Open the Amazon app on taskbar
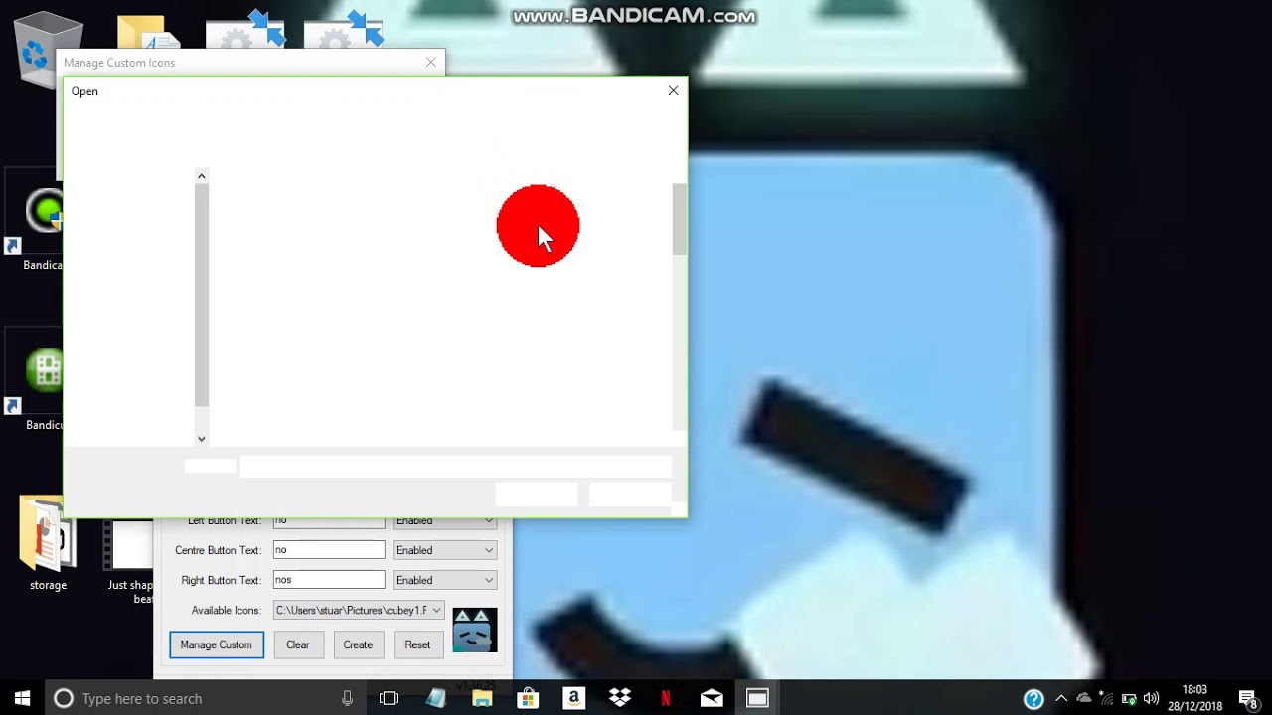The height and width of the screenshot is (715, 1272). 573,698
